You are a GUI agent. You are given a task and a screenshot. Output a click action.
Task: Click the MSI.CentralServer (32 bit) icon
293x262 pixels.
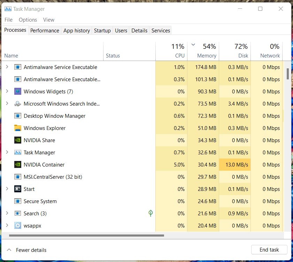click(x=18, y=177)
